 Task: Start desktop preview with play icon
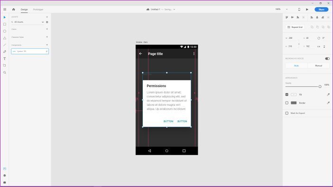tap(307, 9)
